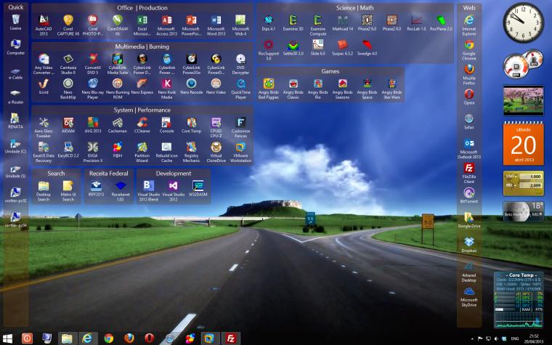Screen dimensions: 552x345
Task: Open the Unidade (C) drive icon
Action: point(15,145)
